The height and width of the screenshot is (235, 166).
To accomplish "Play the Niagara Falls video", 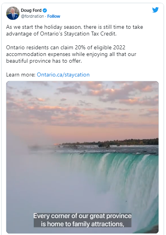I will pos(82,157).
